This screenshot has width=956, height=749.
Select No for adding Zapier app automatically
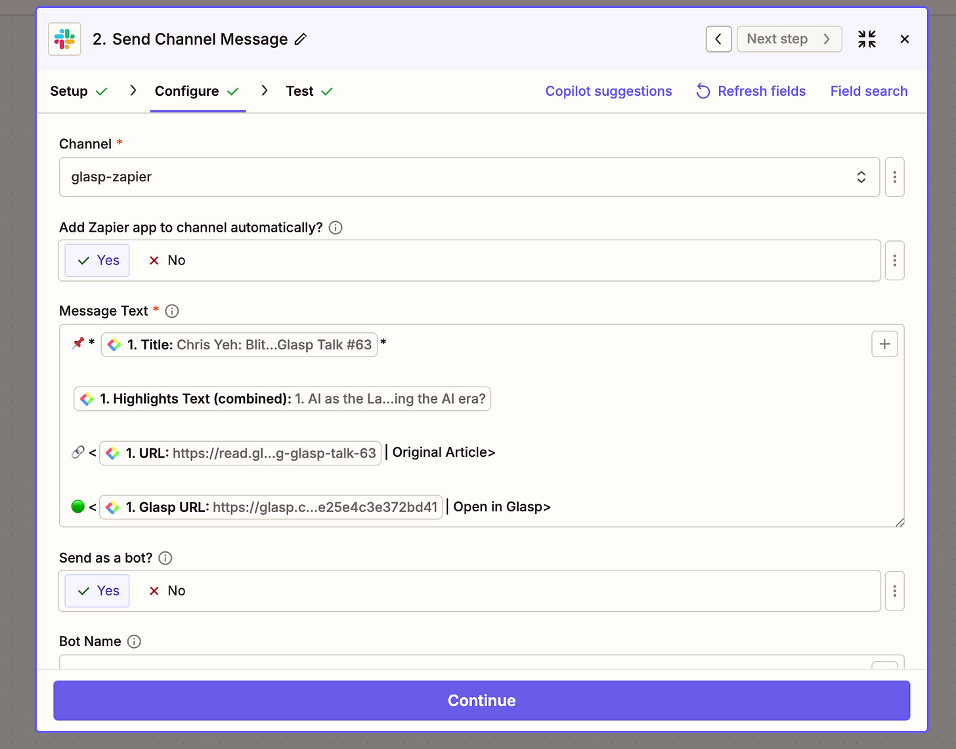[x=167, y=261]
